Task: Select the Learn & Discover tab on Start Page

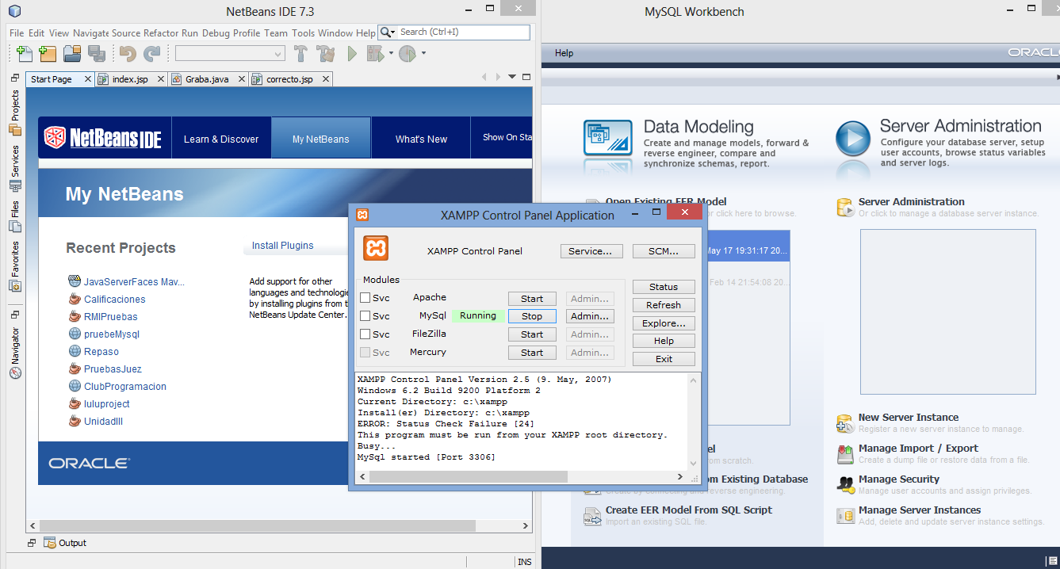Action: click(x=221, y=139)
